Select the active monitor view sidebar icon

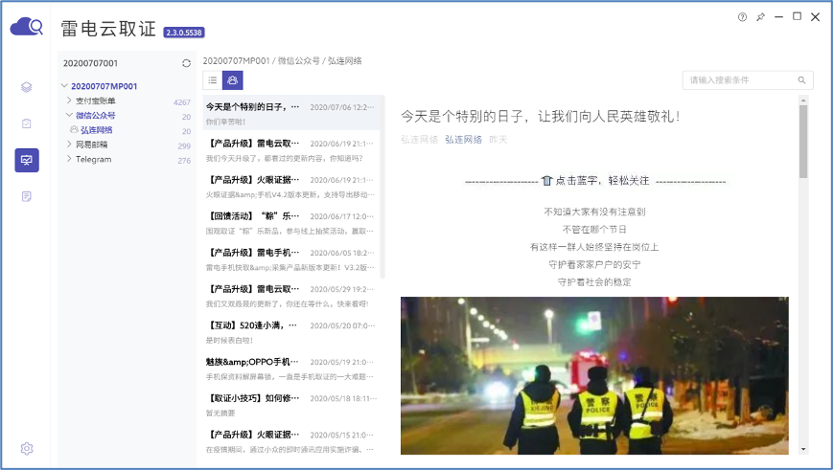tap(27, 160)
